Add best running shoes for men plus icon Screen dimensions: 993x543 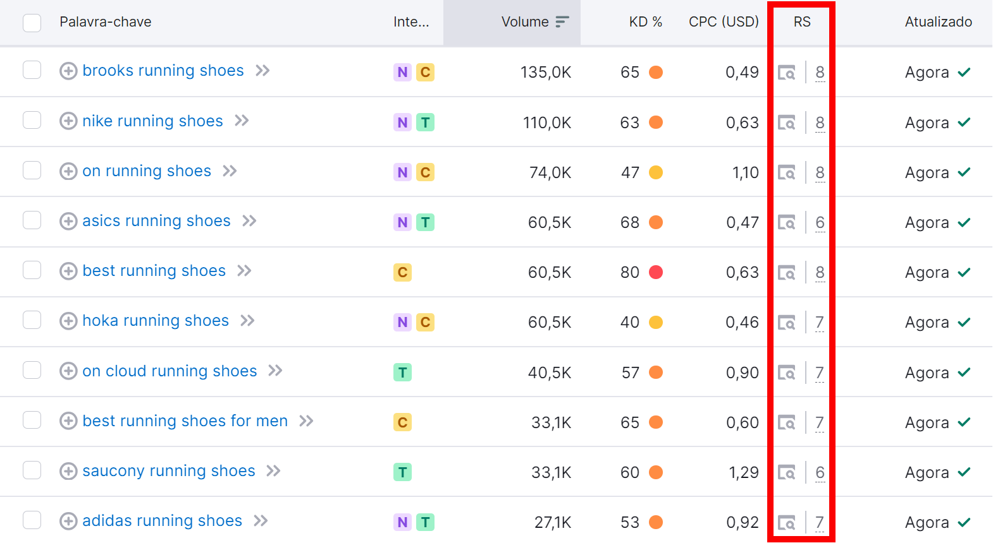tap(68, 421)
